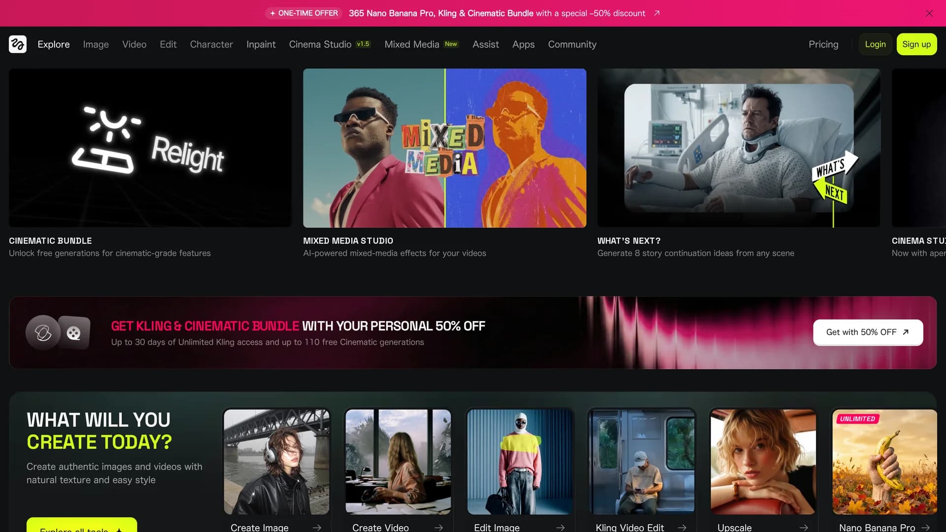
Task: Go to the Pricing page
Action: 823,44
